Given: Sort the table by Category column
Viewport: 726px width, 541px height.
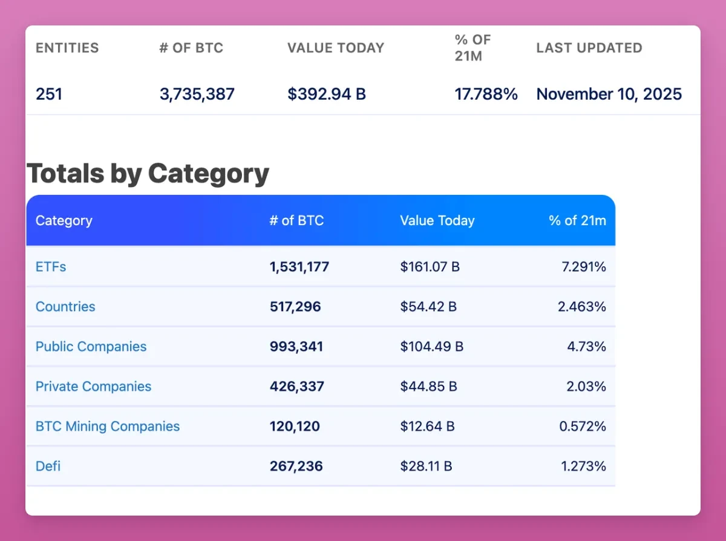Looking at the screenshot, I should tap(64, 220).
